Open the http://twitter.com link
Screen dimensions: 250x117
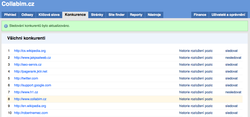(x=26, y=78)
